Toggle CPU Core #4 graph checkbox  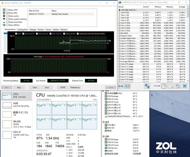(x=64, y=34)
